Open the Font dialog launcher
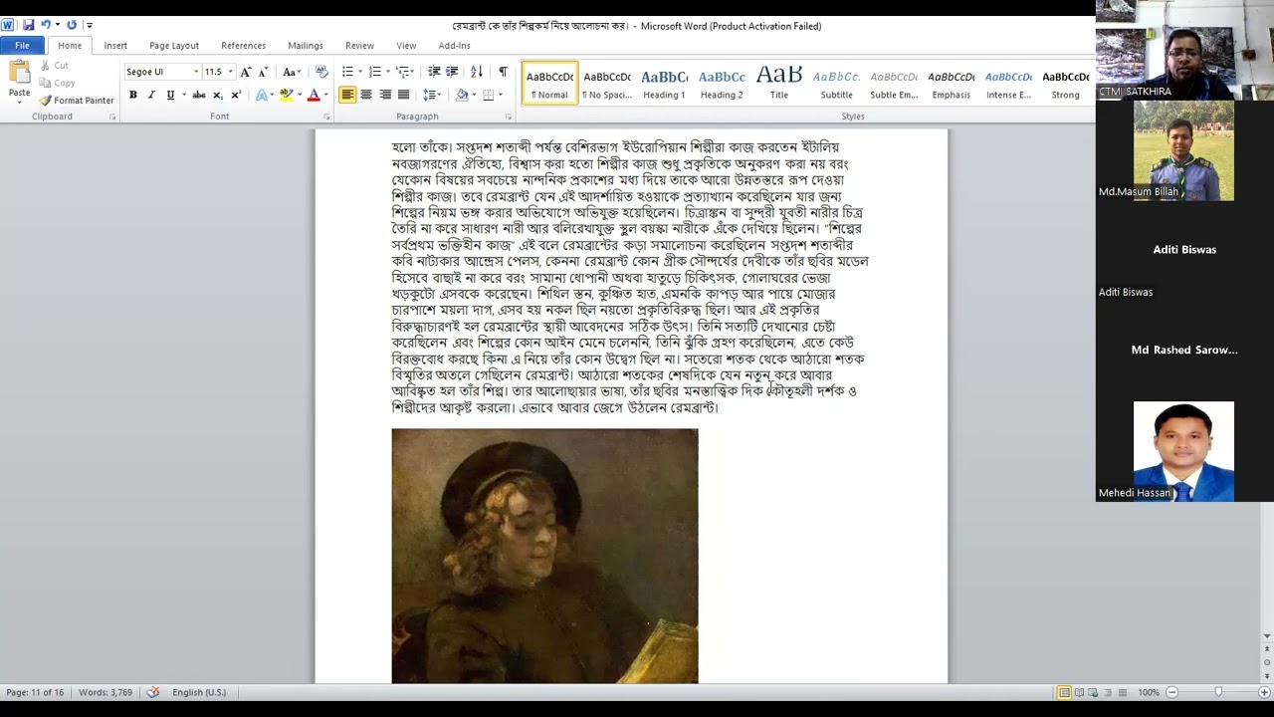1274x717 pixels. click(x=326, y=118)
